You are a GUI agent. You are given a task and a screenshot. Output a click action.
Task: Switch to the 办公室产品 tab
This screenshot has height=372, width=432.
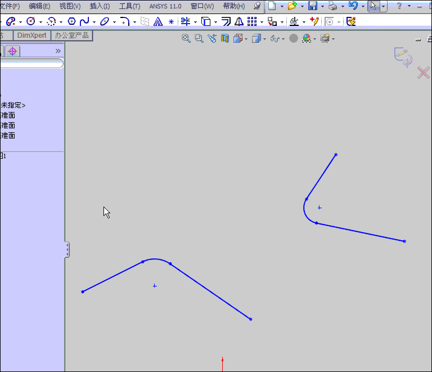[71, 35]
